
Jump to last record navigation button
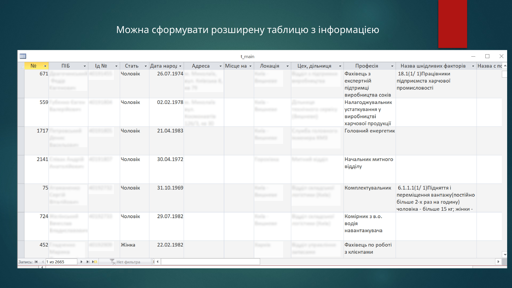pyautogui.click(x=88, y=262)
